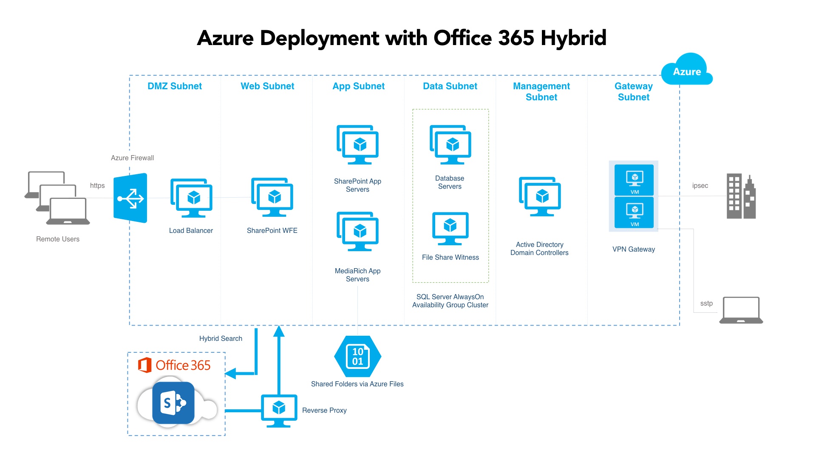Click the bottom VPN Gateway VM
816x459 pixels.
point(634,212)
